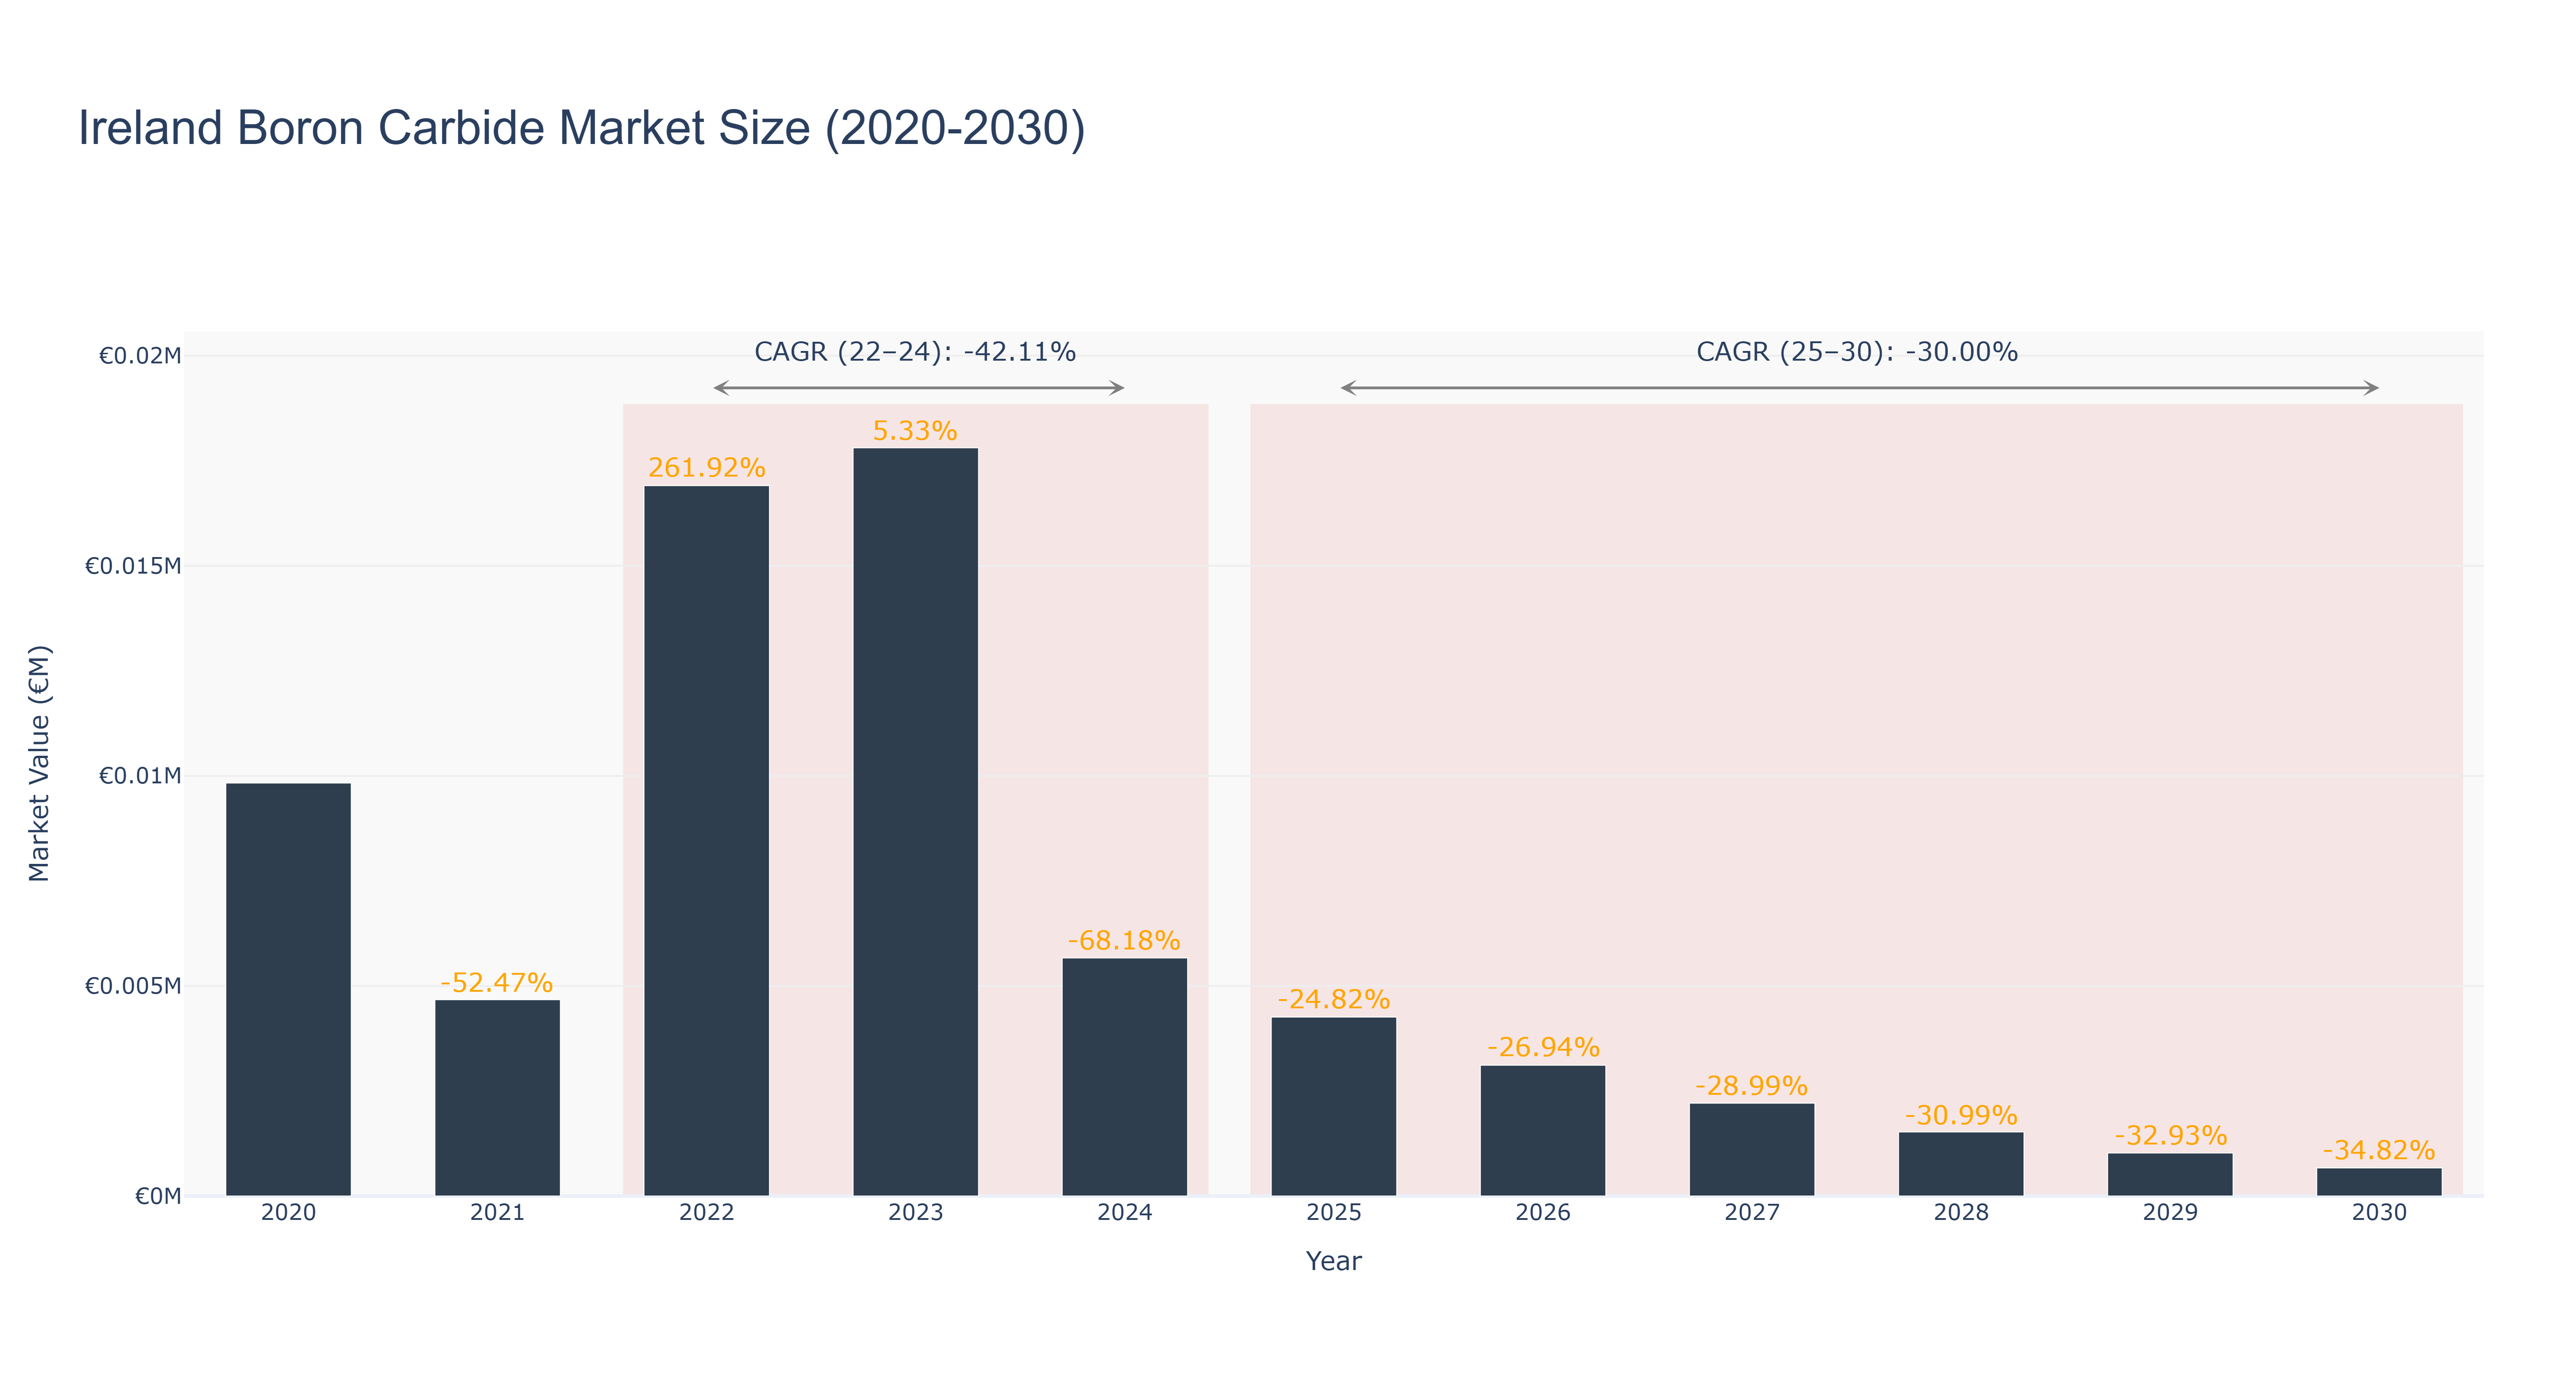This screenshot has width=2576, height=1380.
Task: Click the 2022 market value bar
Action: tap(706, 840)
